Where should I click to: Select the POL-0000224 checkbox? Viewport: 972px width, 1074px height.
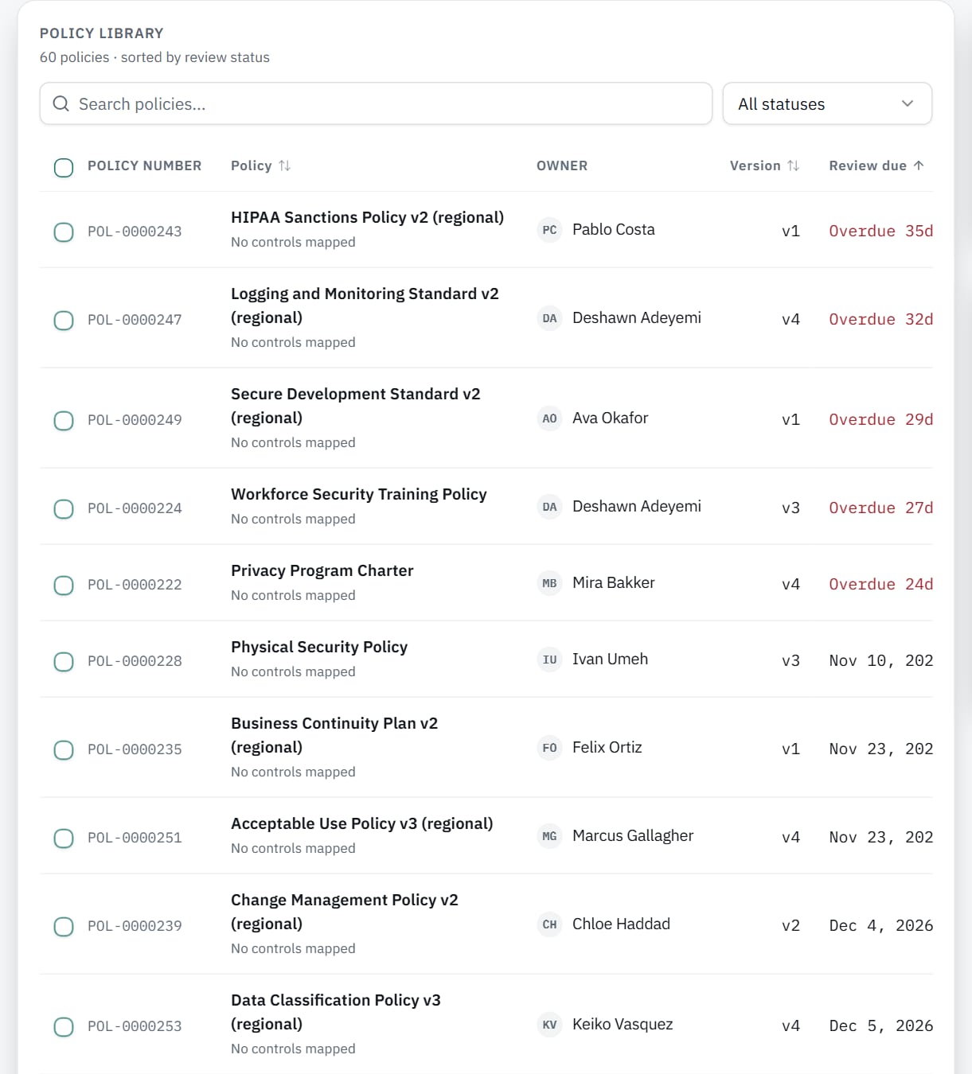pos(64,508)
